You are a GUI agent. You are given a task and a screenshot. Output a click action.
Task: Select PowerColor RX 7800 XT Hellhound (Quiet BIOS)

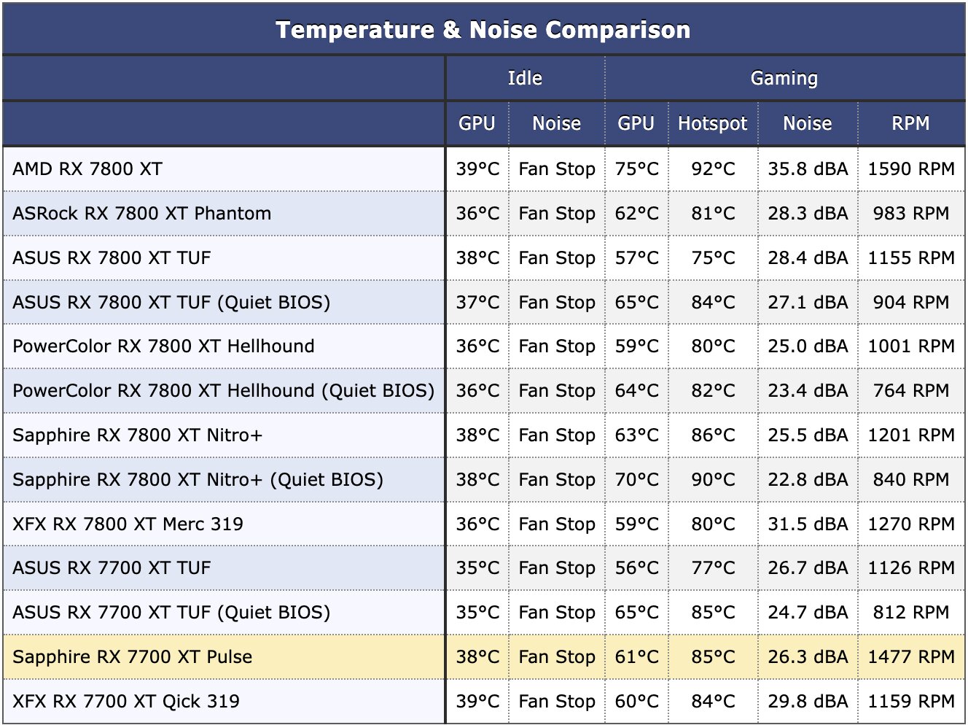pyautogui.click(x=224, y=390)
